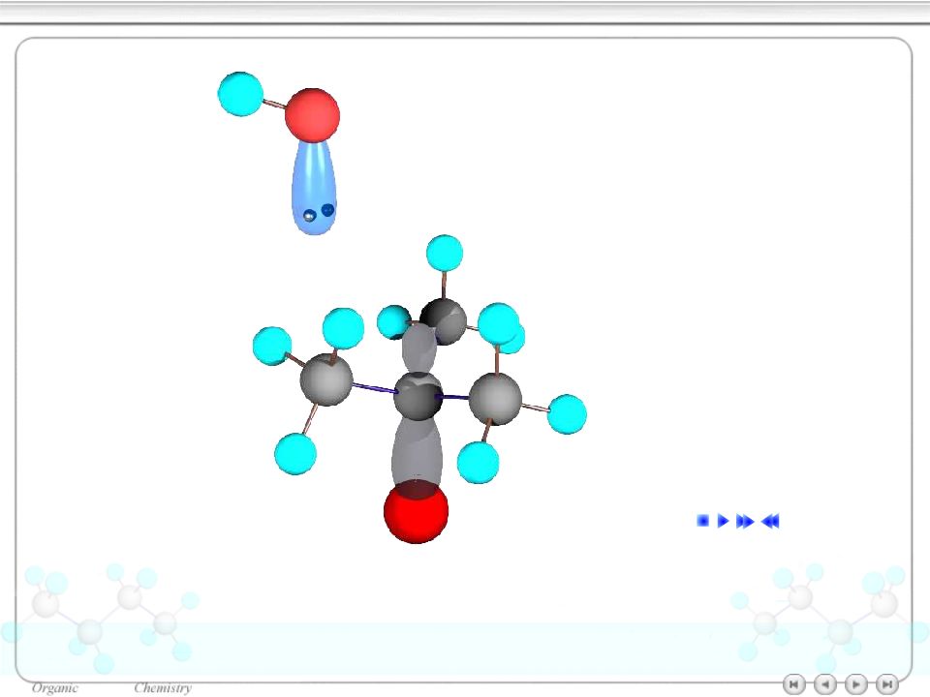Click the 'Chemistry' text in the footer
The height and width of the screenshot is (697, 930).
[163, 688]
